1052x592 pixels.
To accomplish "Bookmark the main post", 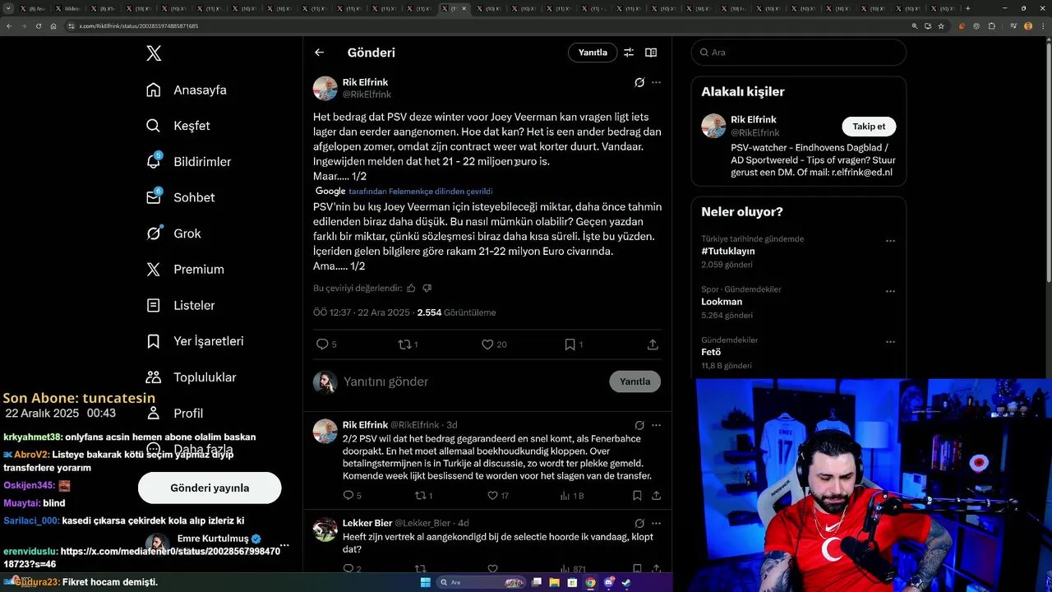I will (574, 345).
